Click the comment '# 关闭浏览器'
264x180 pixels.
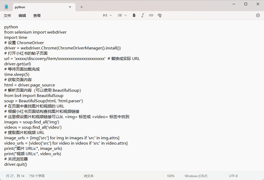16,159
